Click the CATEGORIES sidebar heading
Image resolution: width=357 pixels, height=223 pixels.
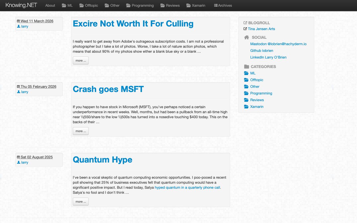pos(263,67)
